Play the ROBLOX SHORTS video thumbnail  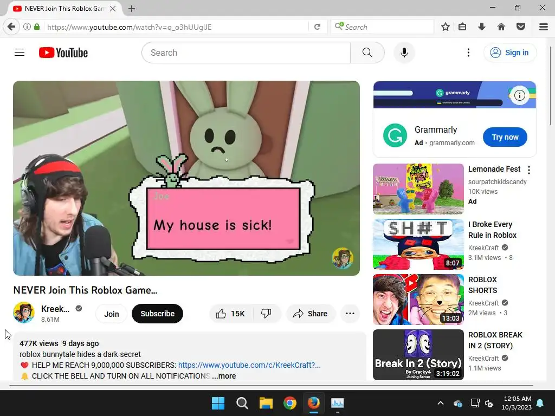coord(418,299)
